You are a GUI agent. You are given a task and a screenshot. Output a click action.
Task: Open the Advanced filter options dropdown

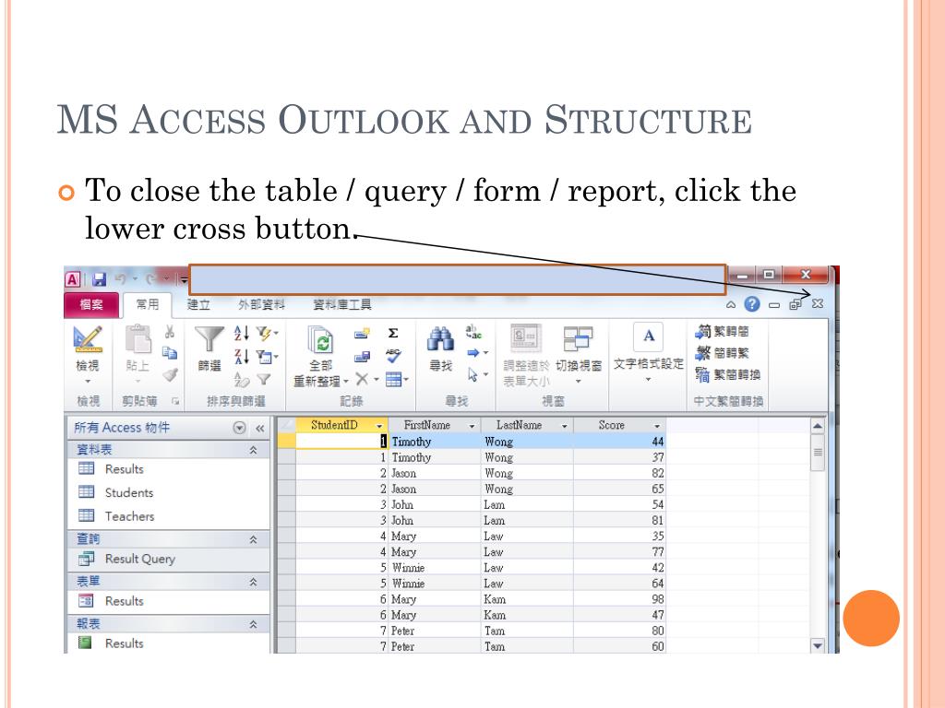coord(267,357)
